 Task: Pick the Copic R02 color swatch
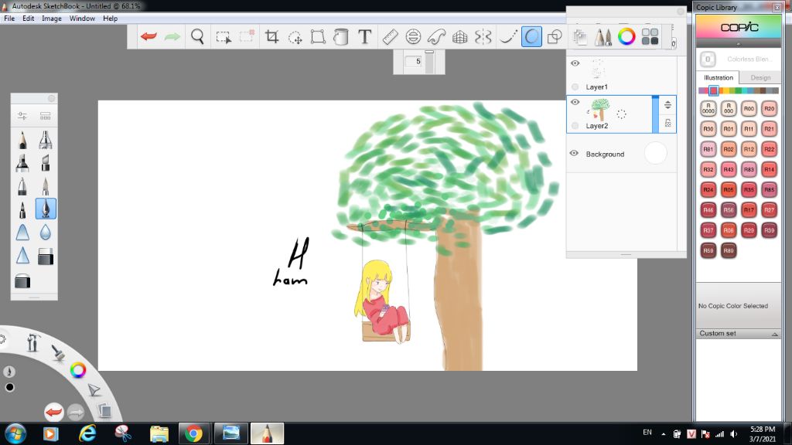[729, 149]
